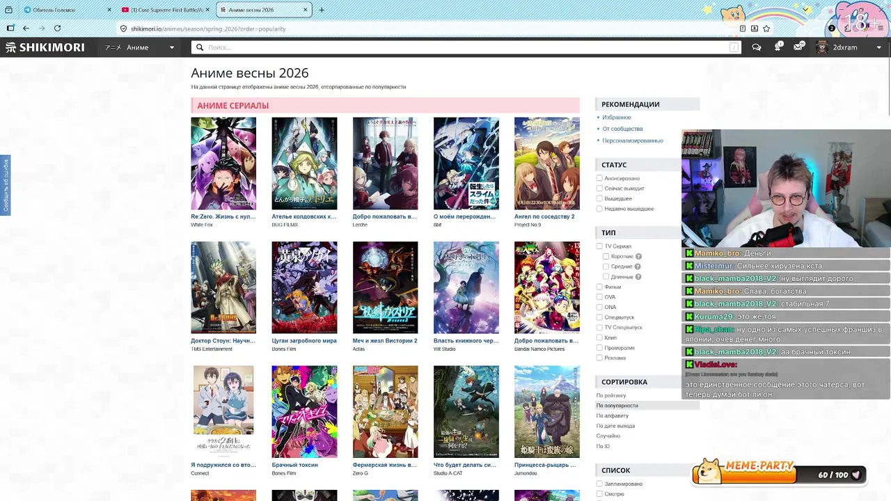The height and width of the screenshot is (501, 891).
Task: Open Брачный токсин title link
Action: coord(295,465)
